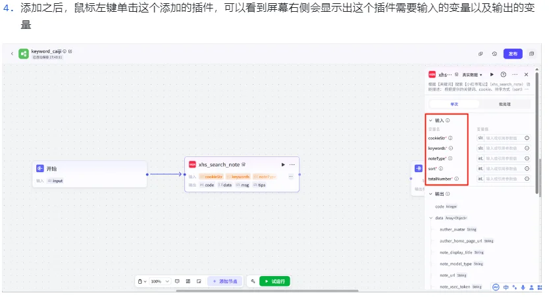Click side panel vertical scrollbar

pos(536,133)
